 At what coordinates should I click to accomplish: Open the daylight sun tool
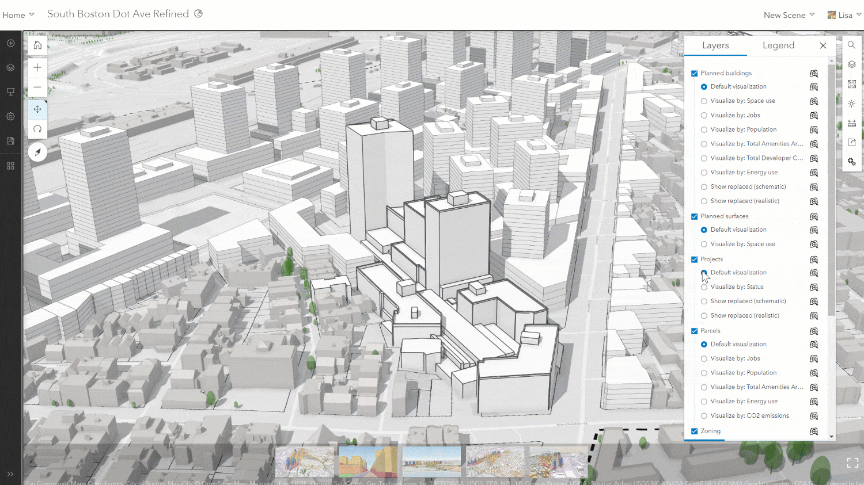click(x=851, y=104)
